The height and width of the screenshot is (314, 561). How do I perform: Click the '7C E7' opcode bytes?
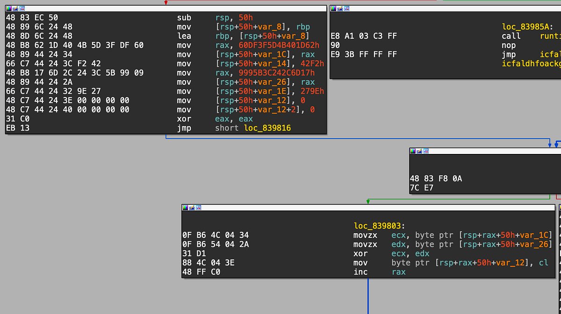pos(422,188)
